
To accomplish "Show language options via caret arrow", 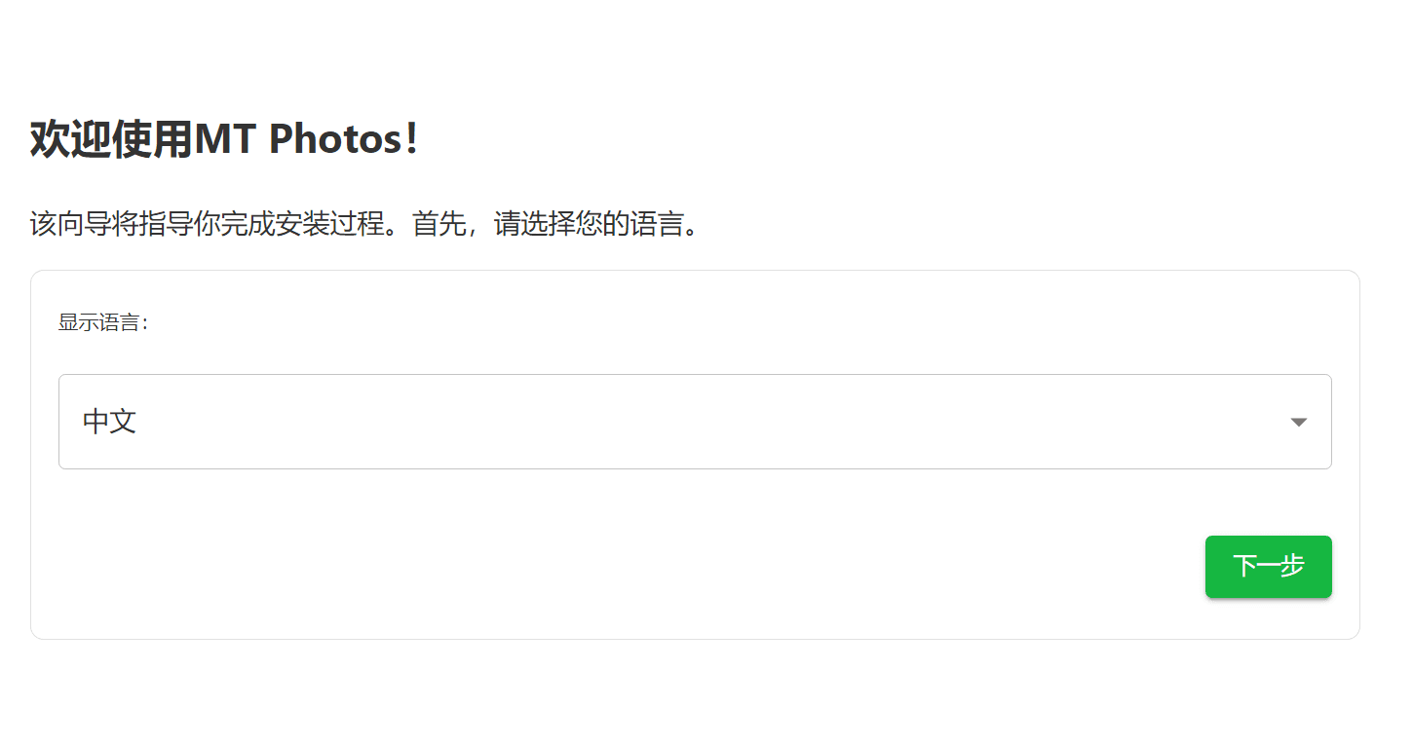I will [1298, 422].
